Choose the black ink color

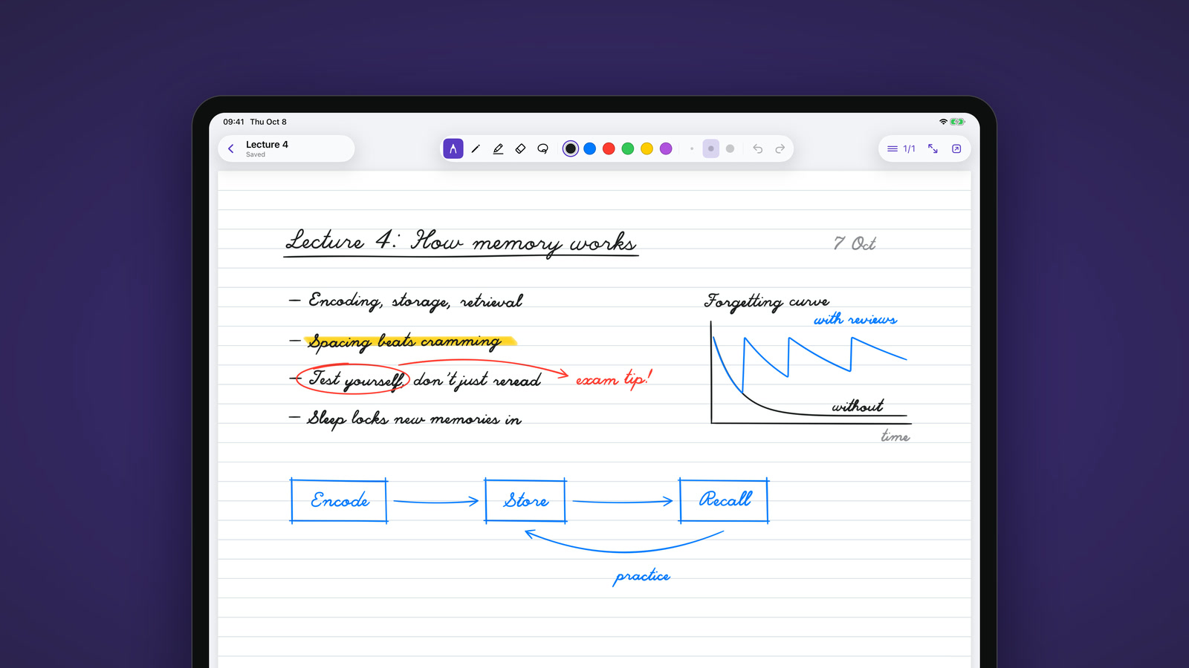click(x=571, y=148)
